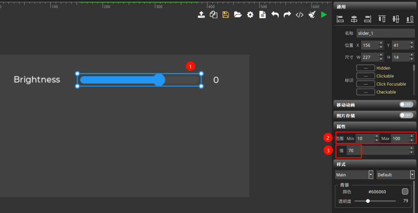Increase the H height value
The width and height of the screenshot is (418, 213).
tap(412, 55)
